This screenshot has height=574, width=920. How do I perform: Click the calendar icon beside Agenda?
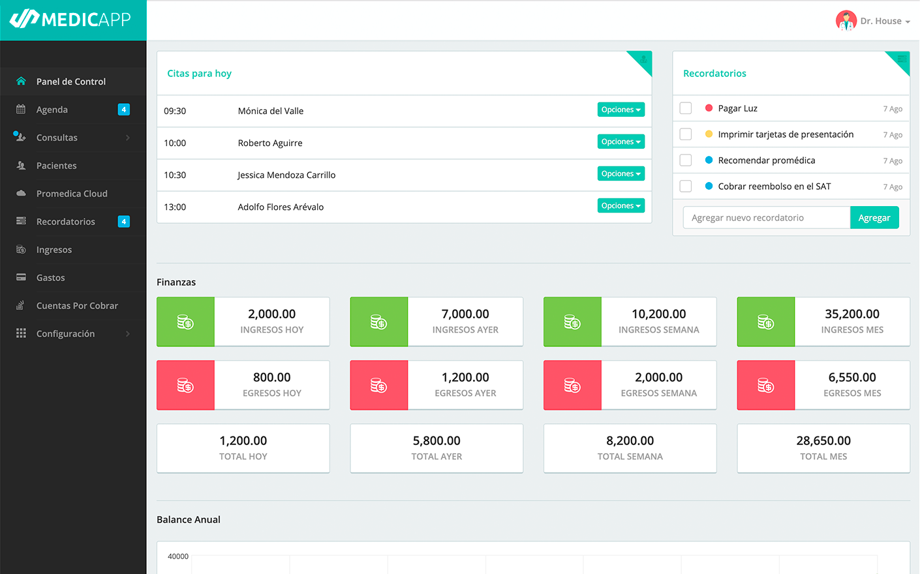pyautogui.click(x=21, y=110)
